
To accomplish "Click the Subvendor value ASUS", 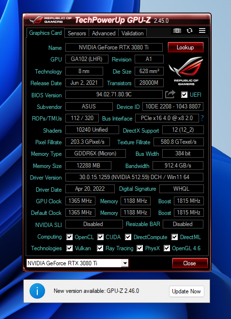I will coord(89,106).
